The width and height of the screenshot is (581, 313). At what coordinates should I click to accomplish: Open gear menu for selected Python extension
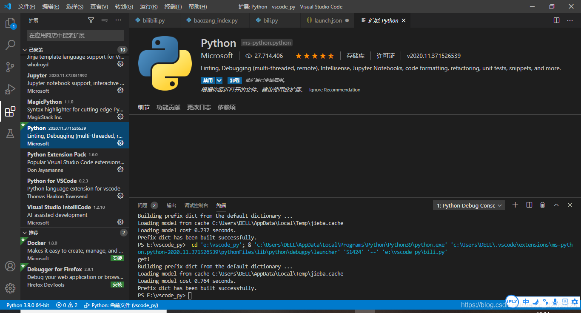[120, 143]
